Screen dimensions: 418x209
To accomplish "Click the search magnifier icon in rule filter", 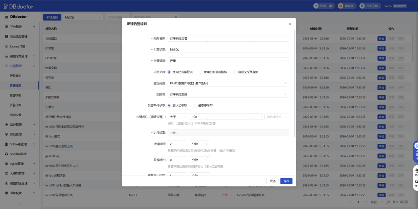I will 176,17.
